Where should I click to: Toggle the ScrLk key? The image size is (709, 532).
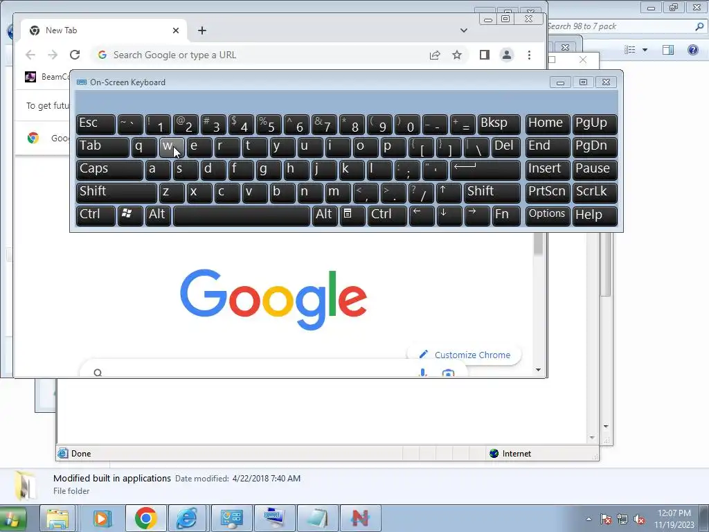(x=595, y=193)
